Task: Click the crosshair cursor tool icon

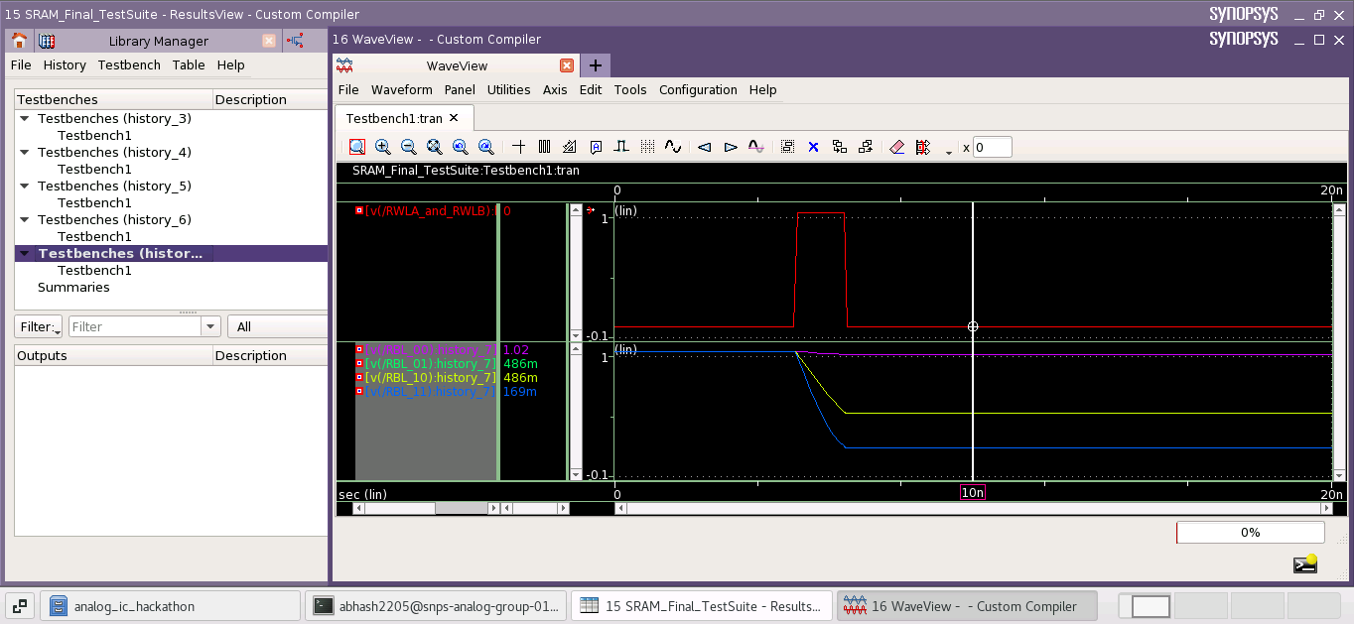Action: (518, 147)
